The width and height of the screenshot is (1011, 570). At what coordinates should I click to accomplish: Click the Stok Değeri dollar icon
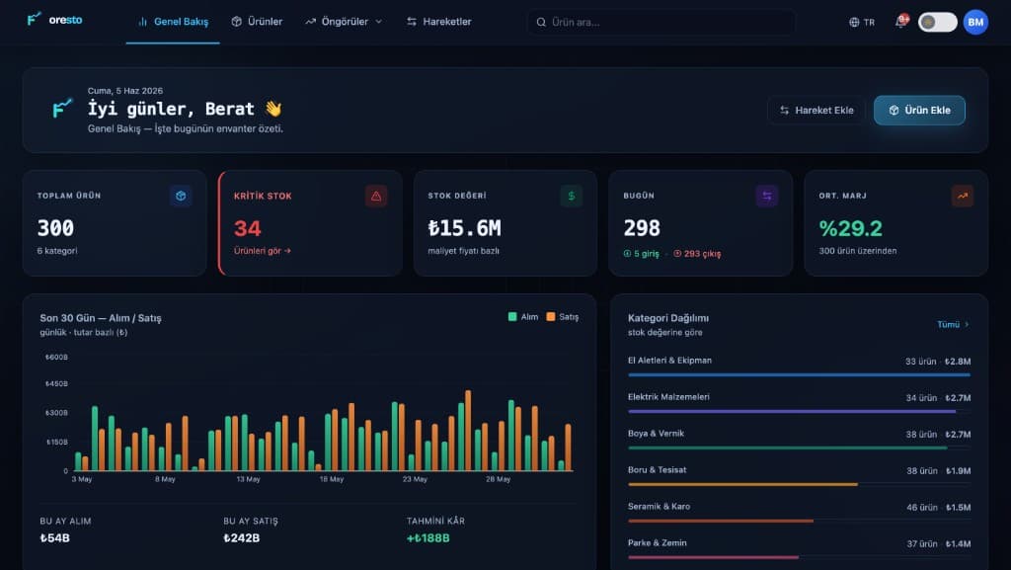click(x=572, y=196)
